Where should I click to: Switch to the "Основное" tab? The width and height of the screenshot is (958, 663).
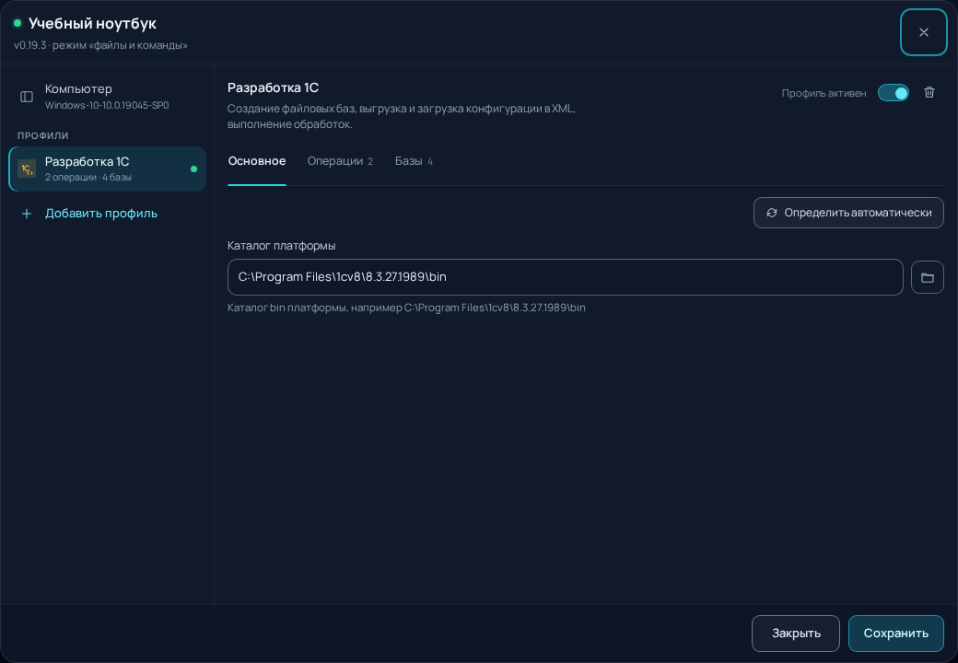[x=257, y=161]
